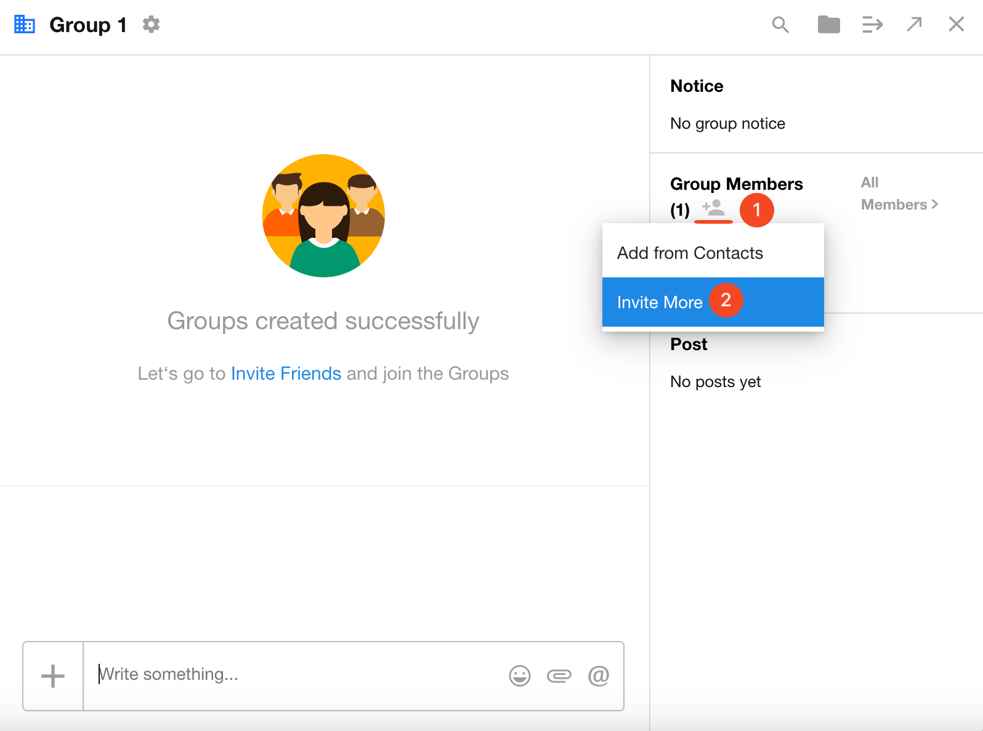Open the group files folder icon
The width and height of the screenshot is (983, 731).
click(x=828, y=25)
